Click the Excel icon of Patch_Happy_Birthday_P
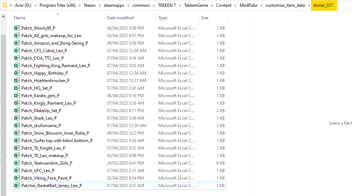The image size is (352, 196). [17, 73]
